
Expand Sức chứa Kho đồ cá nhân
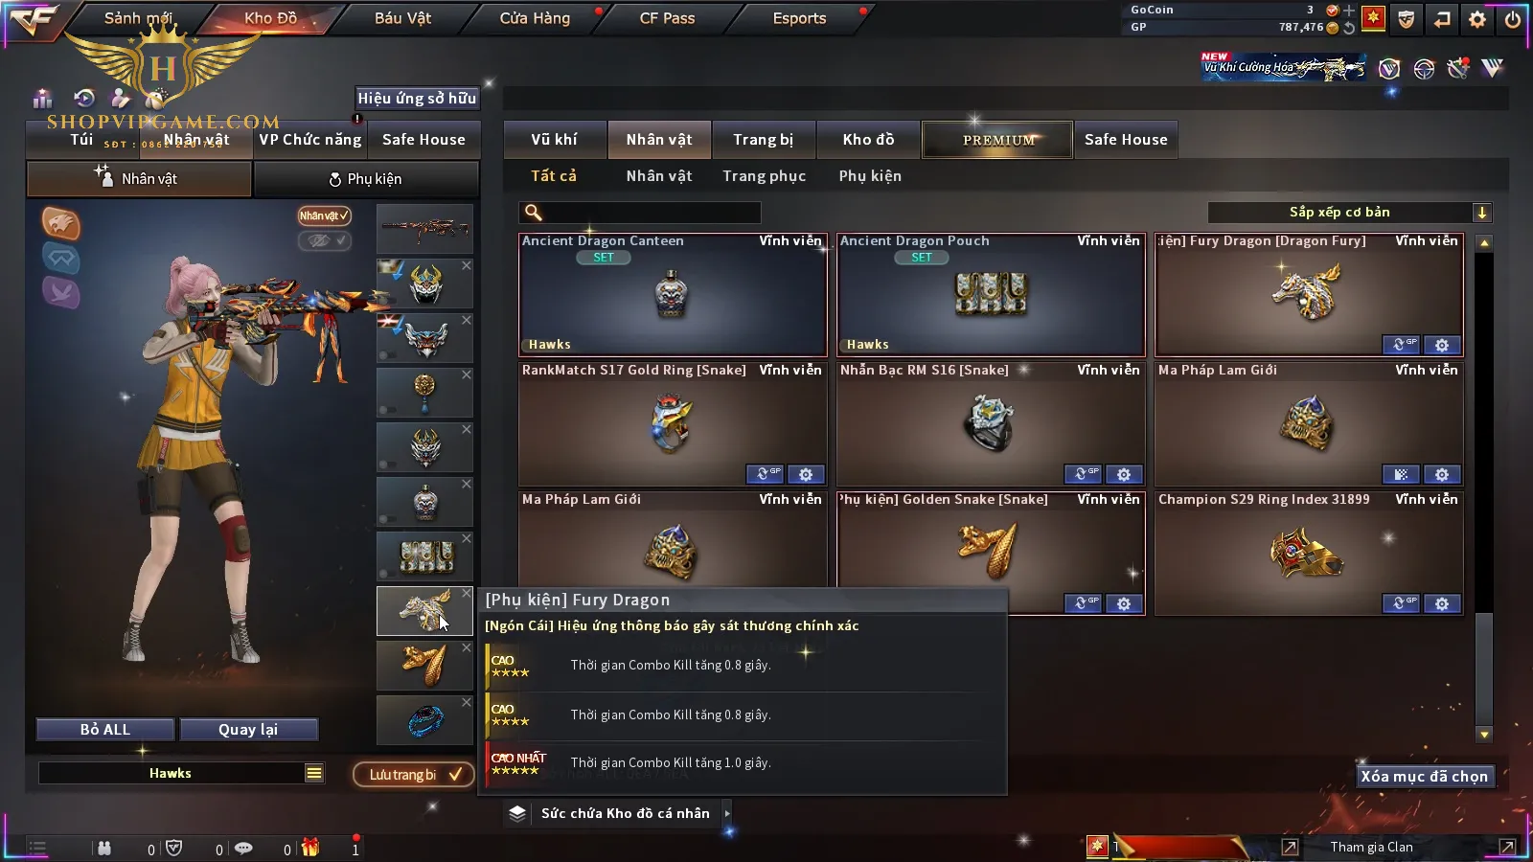(x=618, y=813)
